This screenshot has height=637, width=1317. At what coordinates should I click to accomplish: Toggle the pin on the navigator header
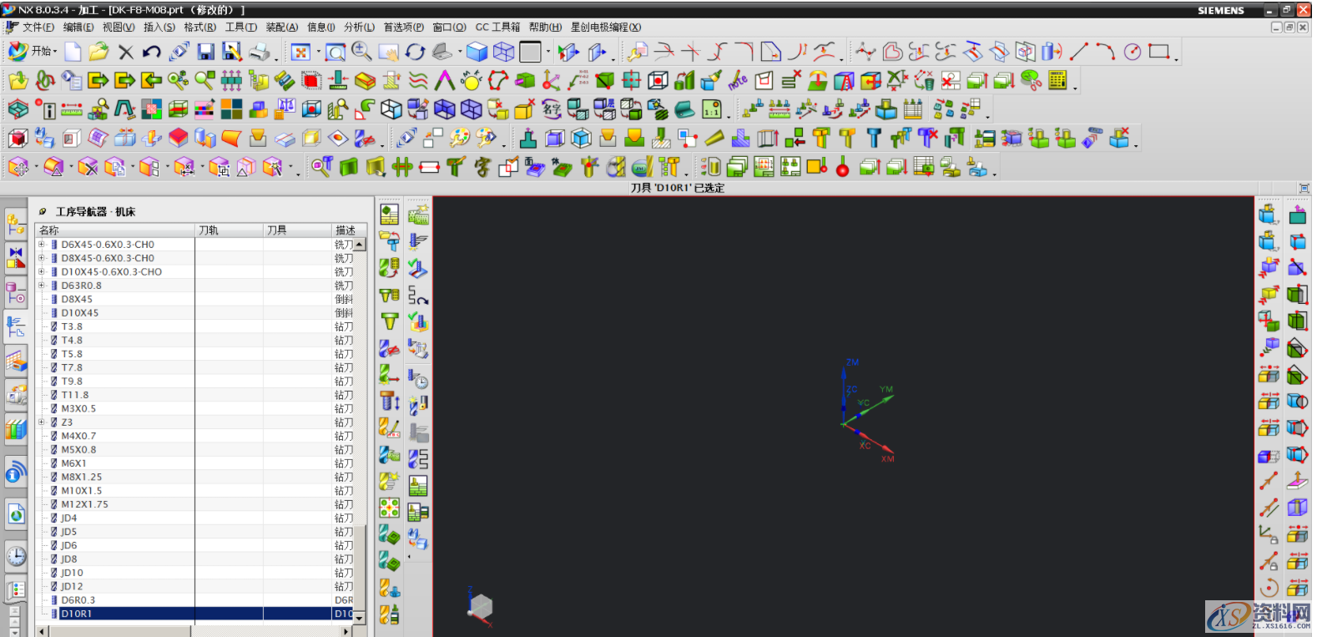[x=42, y=212]
